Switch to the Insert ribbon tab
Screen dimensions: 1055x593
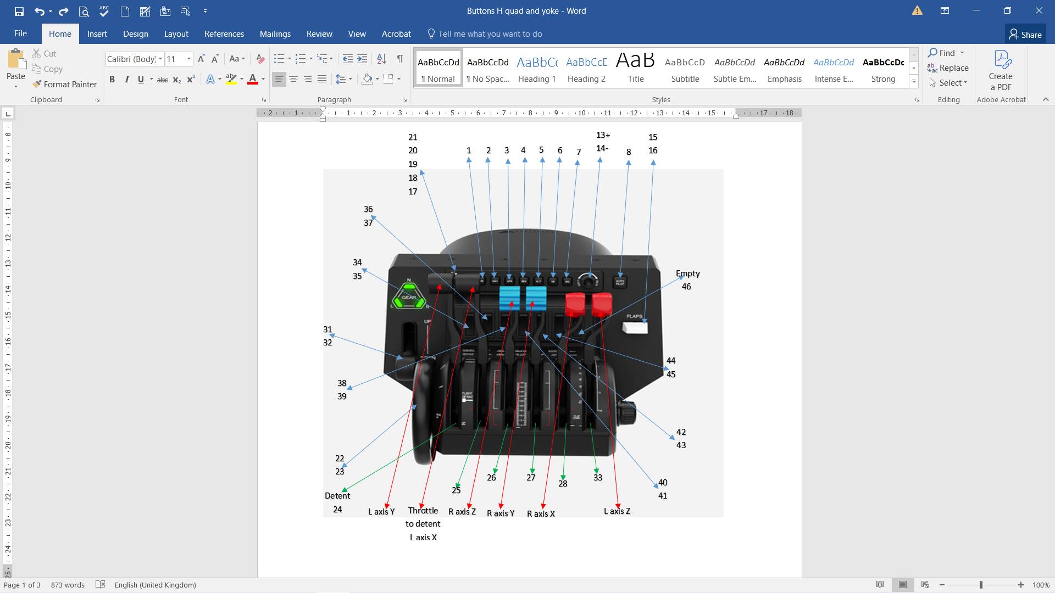pyautogui.click(x=97, y=34)
